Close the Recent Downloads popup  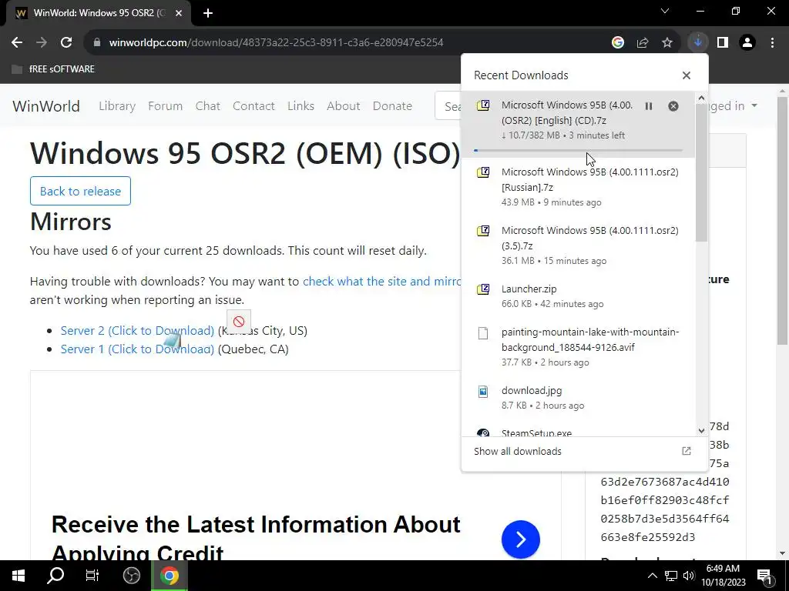pyautogui.click(x=687, y=75)
